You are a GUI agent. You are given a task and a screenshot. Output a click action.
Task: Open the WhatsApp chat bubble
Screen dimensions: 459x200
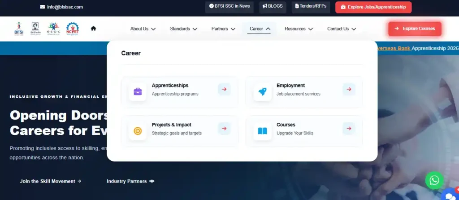(434, 180)
